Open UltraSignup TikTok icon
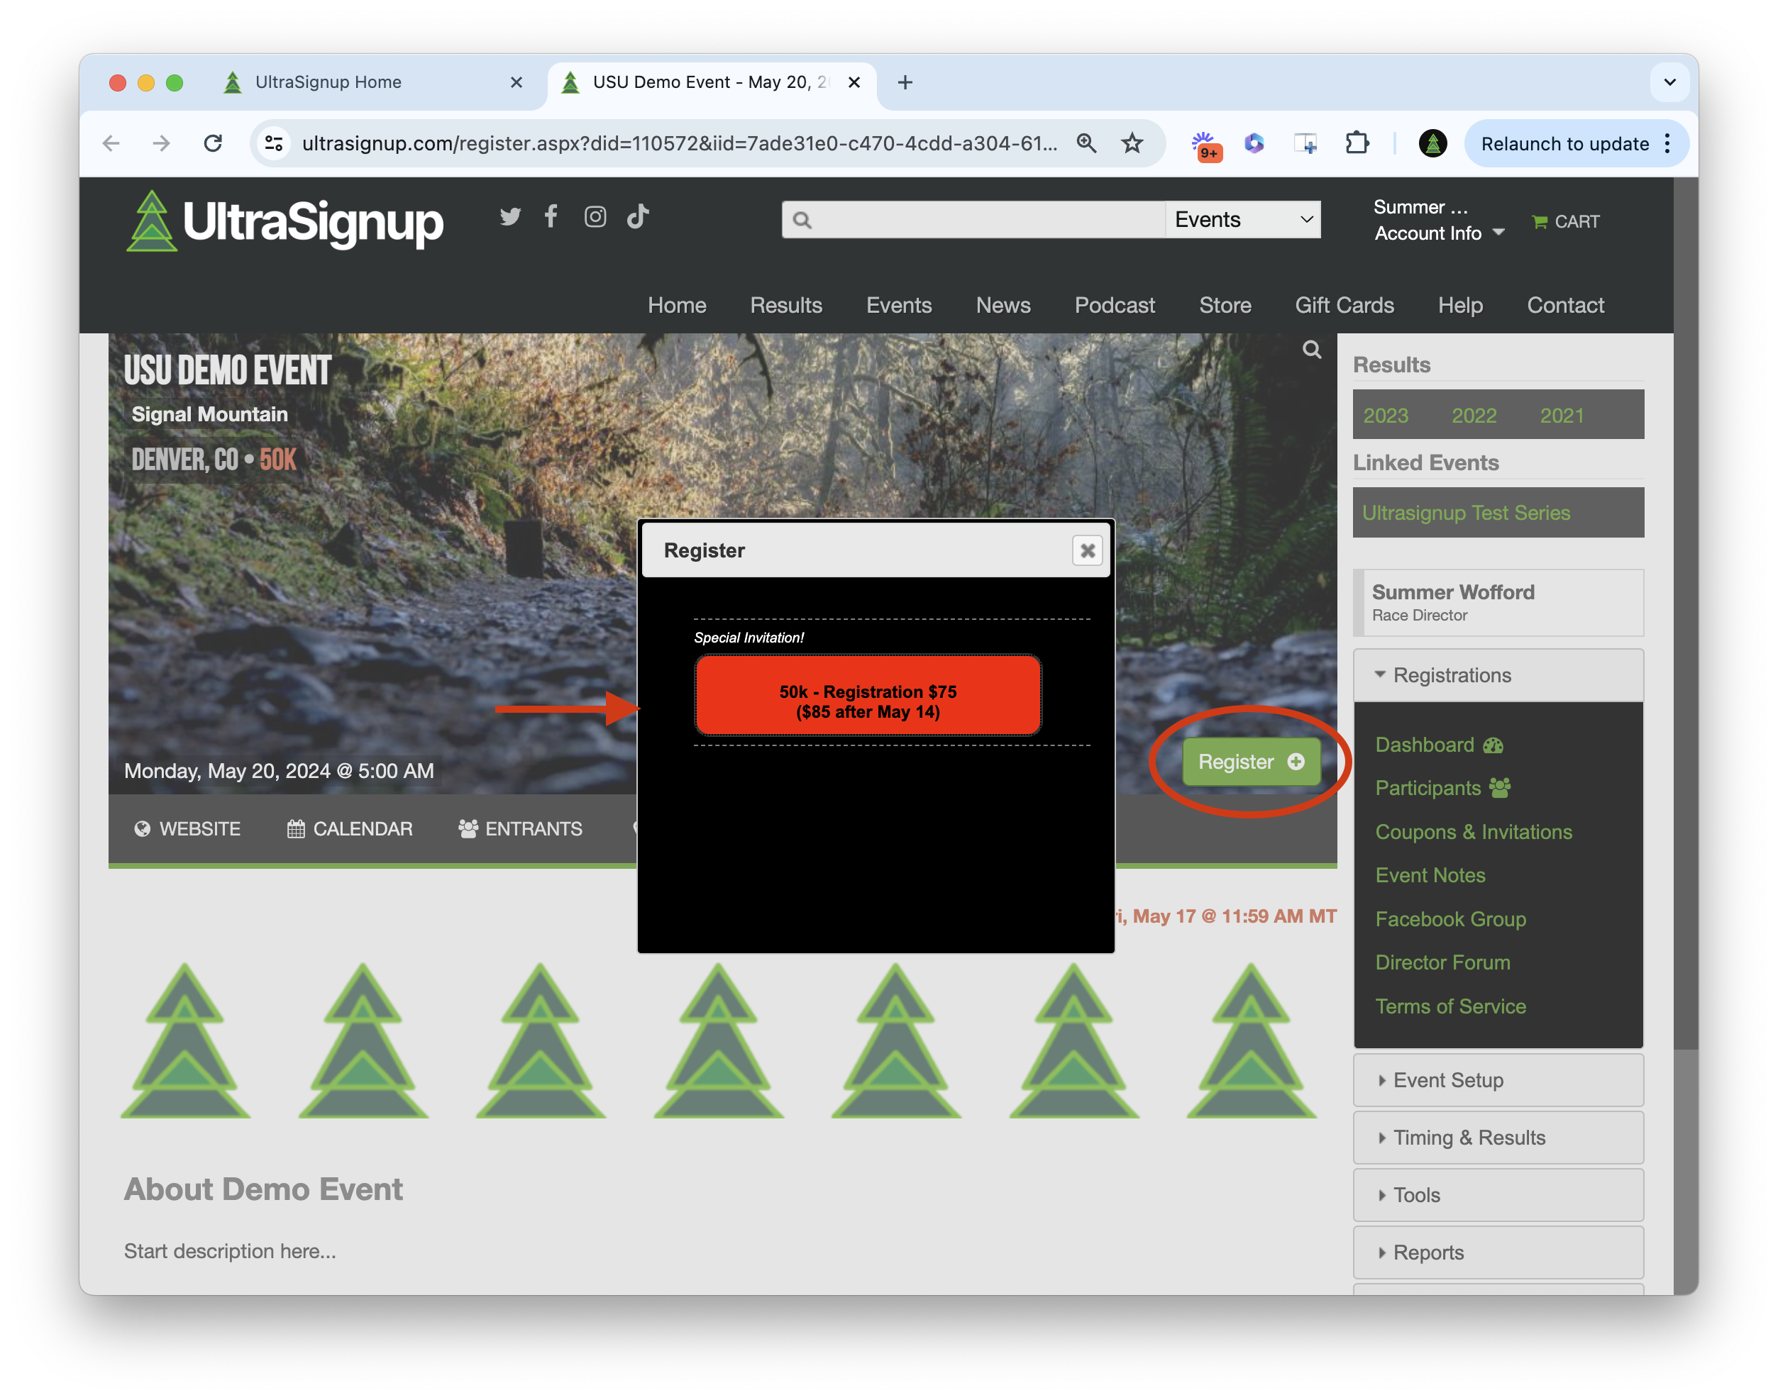The image size is (1778, 1400). [638, 216]
